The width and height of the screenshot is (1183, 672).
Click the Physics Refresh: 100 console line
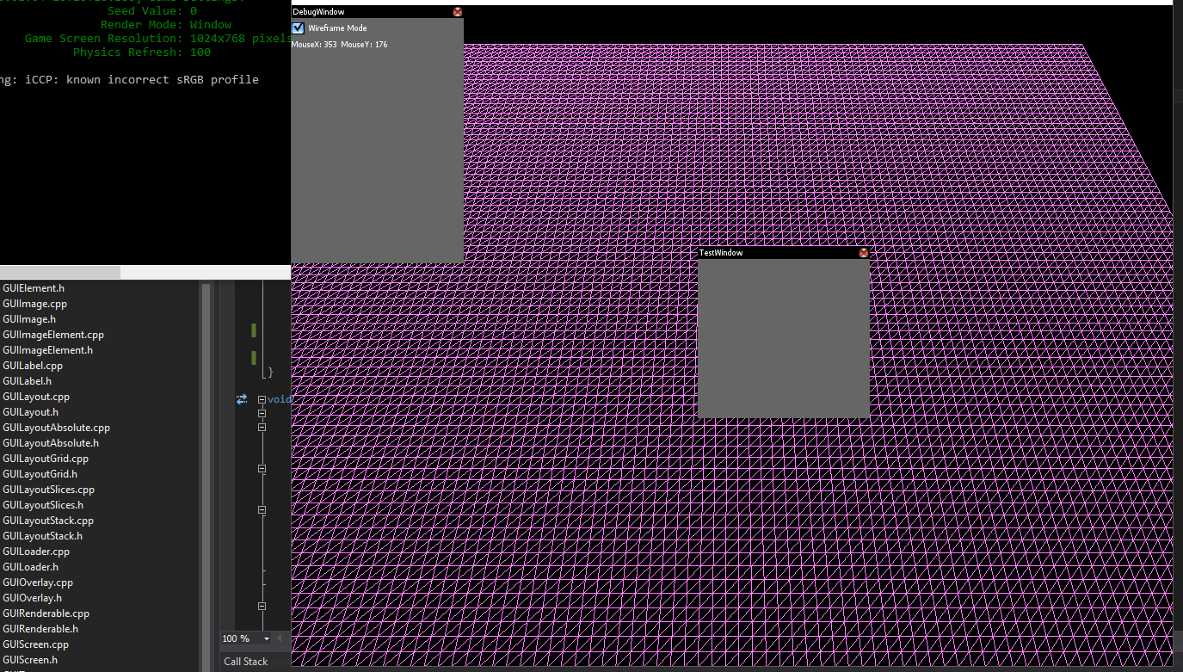[x=142, y=52]
